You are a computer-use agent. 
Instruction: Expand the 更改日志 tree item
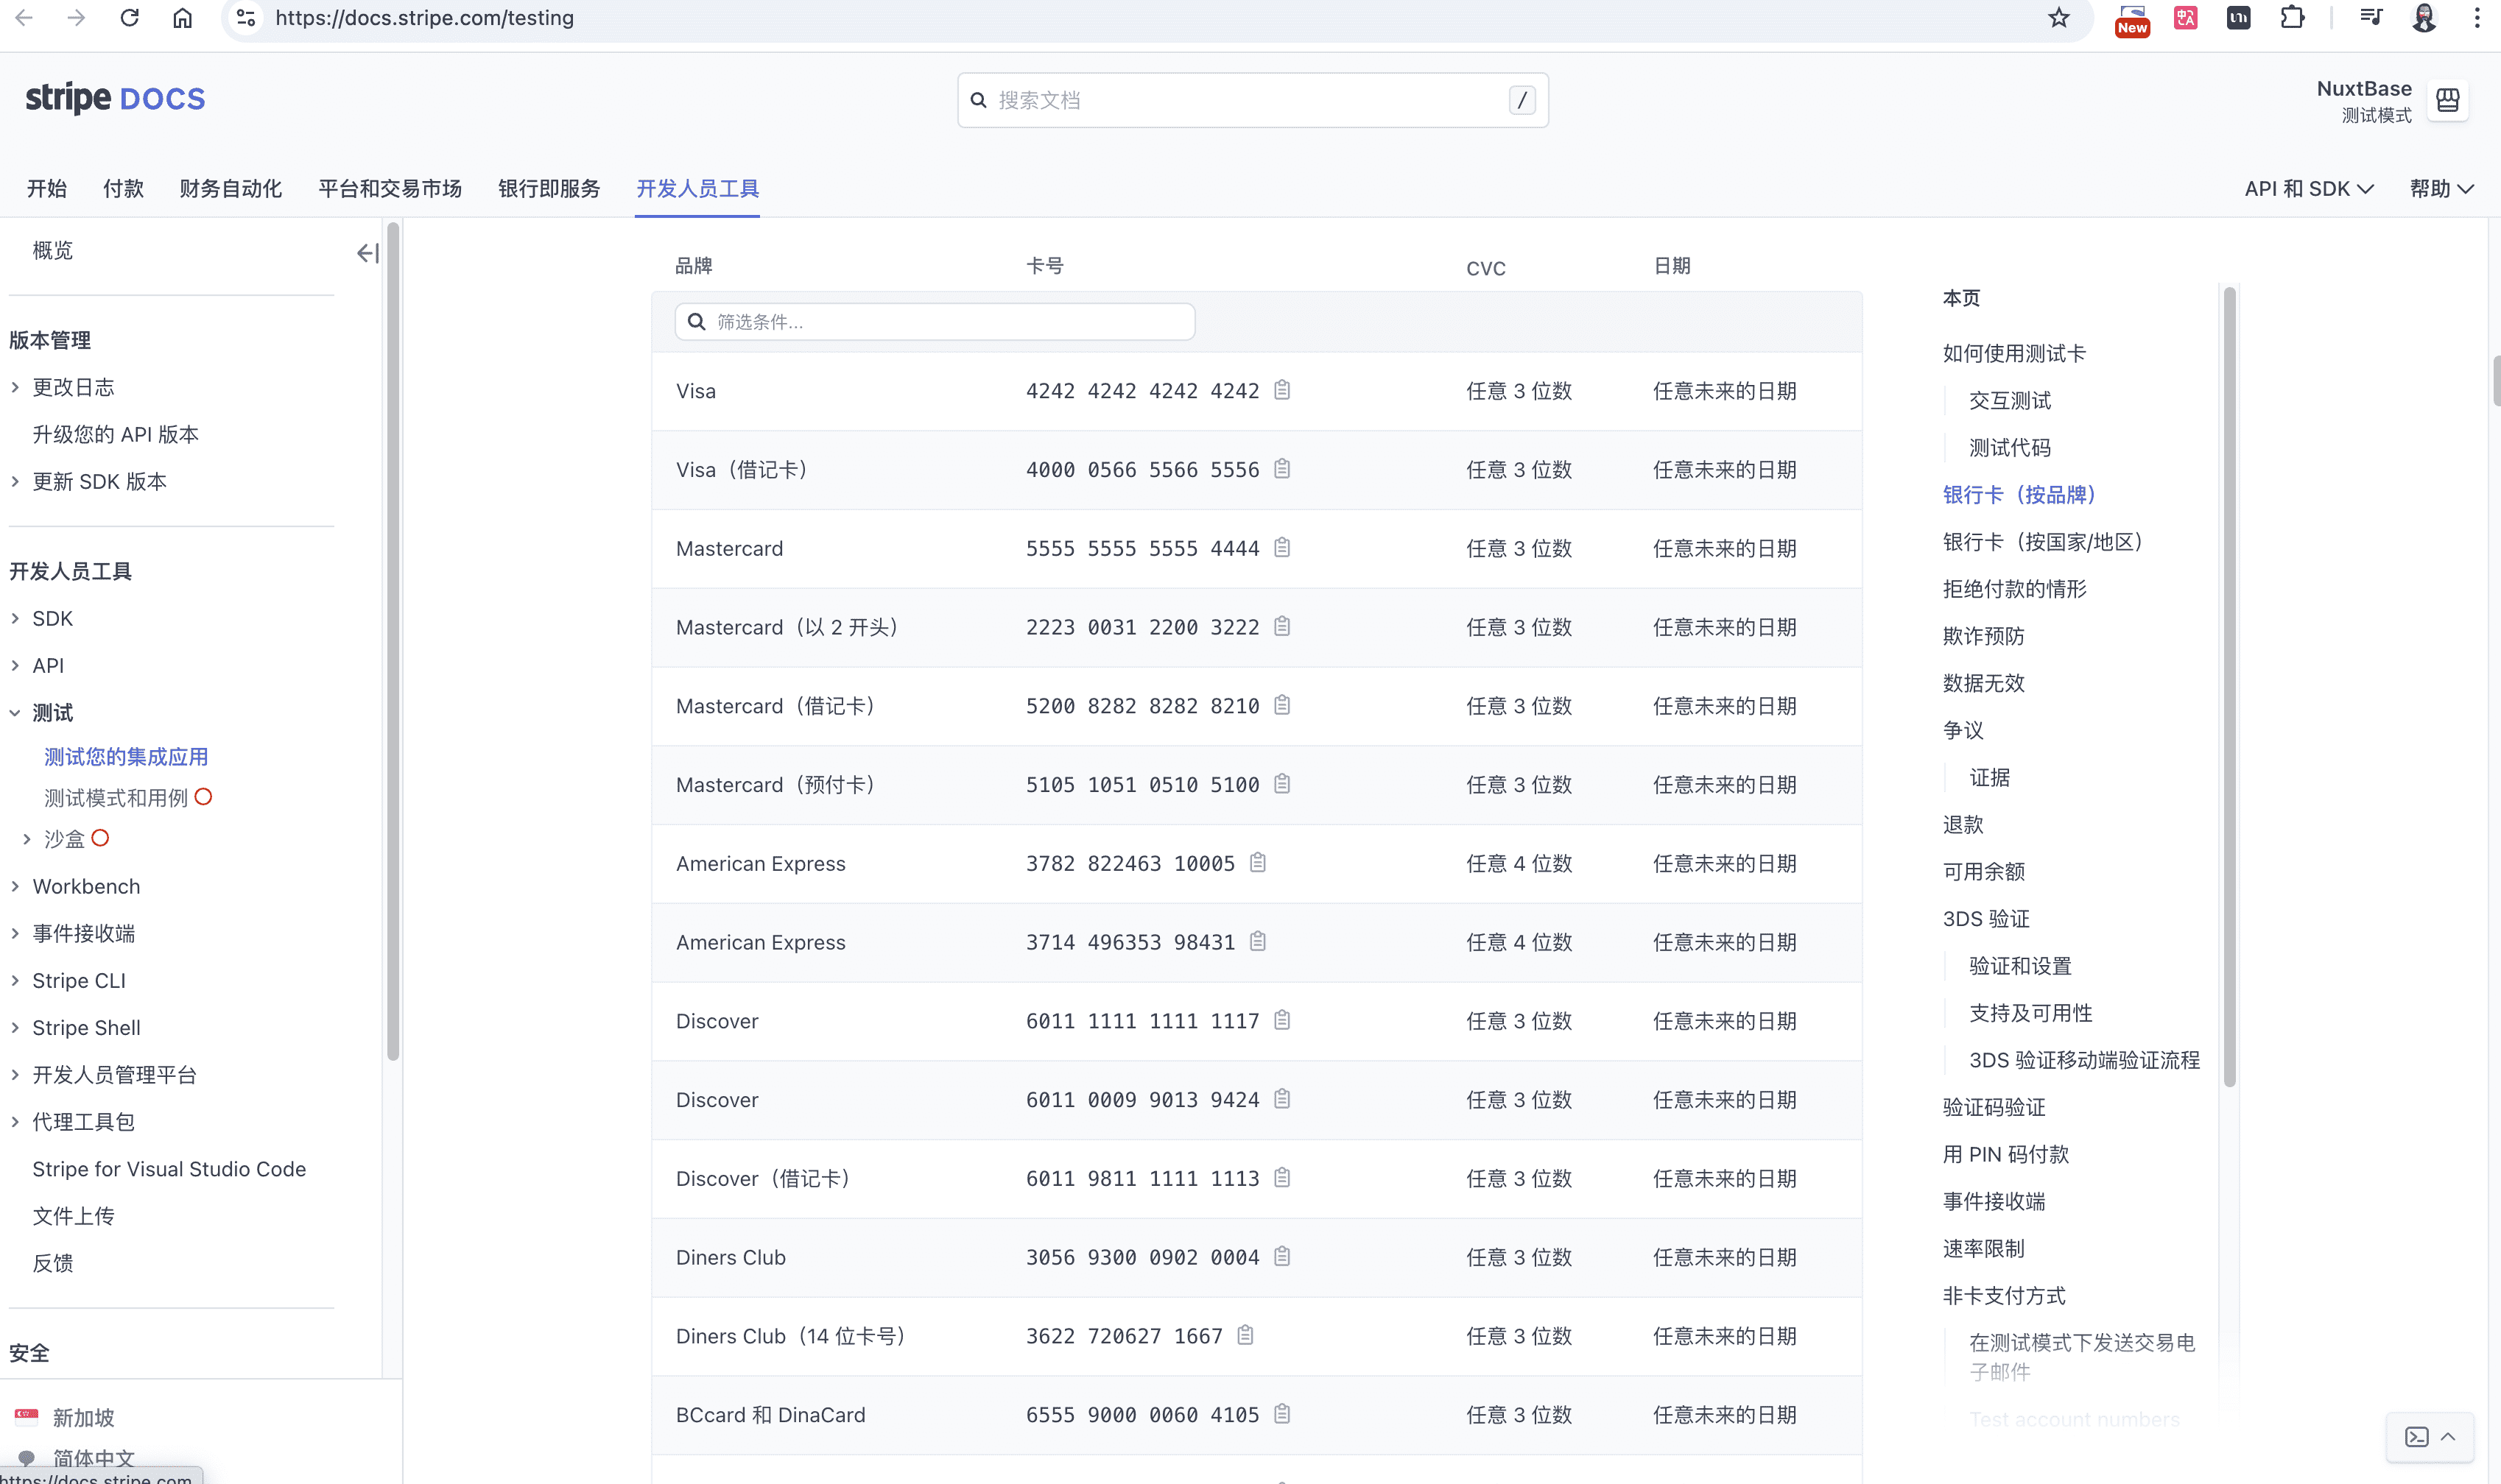(x=15, y=388)
